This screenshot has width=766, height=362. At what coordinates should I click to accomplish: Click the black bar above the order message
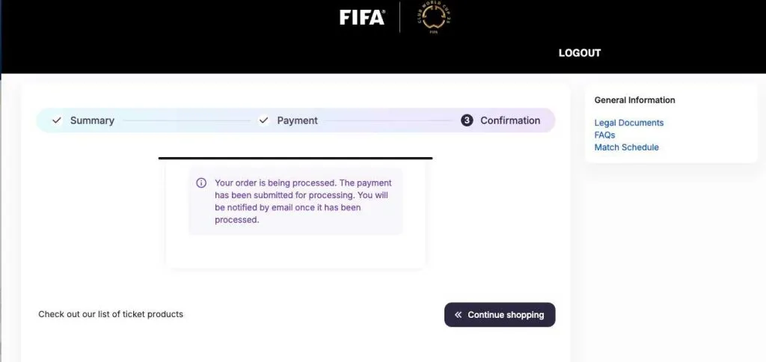295,158
